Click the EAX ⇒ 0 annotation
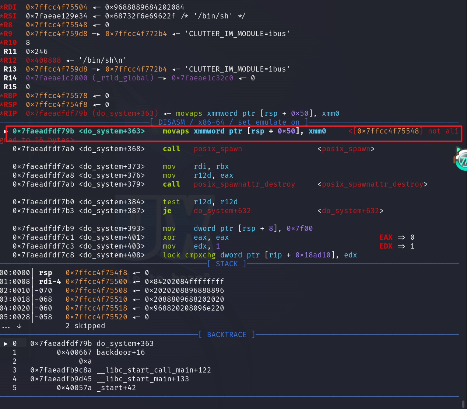Viewport: 467px width, 409px height. click(x=397, y=237)
